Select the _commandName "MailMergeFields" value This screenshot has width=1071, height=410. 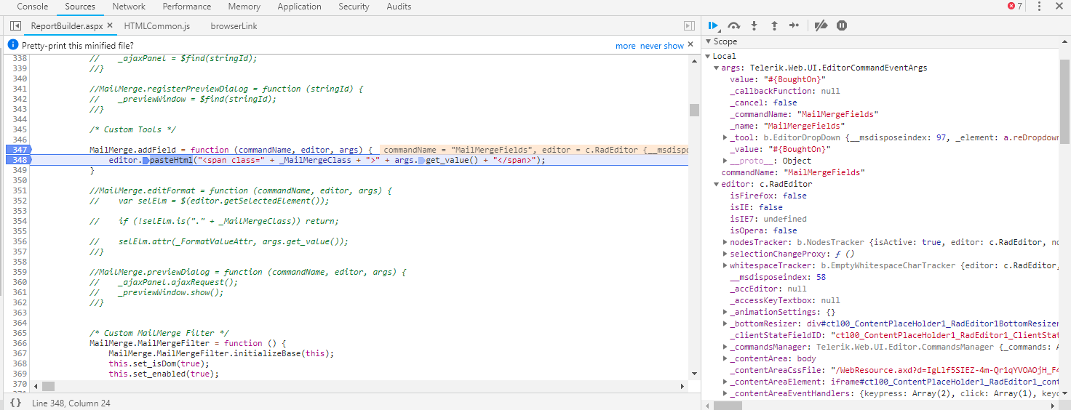coord(837,114)
